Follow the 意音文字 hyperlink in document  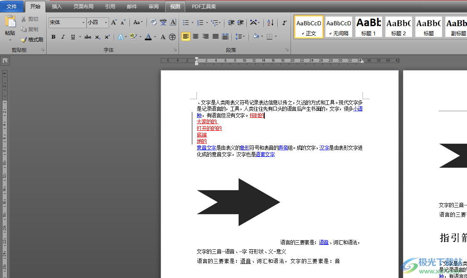tap(206, 148)
